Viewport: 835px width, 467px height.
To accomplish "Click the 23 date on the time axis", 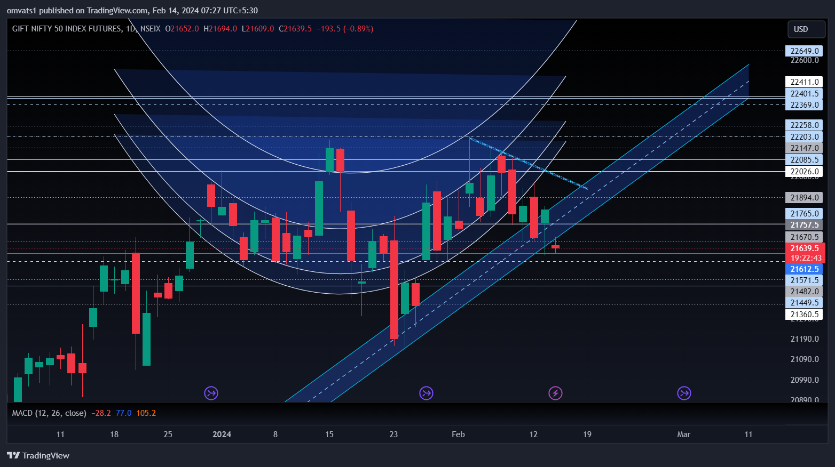I will point(393,434).
